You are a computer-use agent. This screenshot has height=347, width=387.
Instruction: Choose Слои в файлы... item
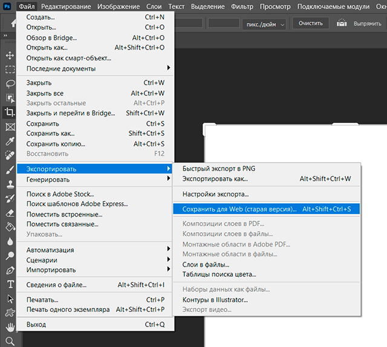(x=267, y=265)
